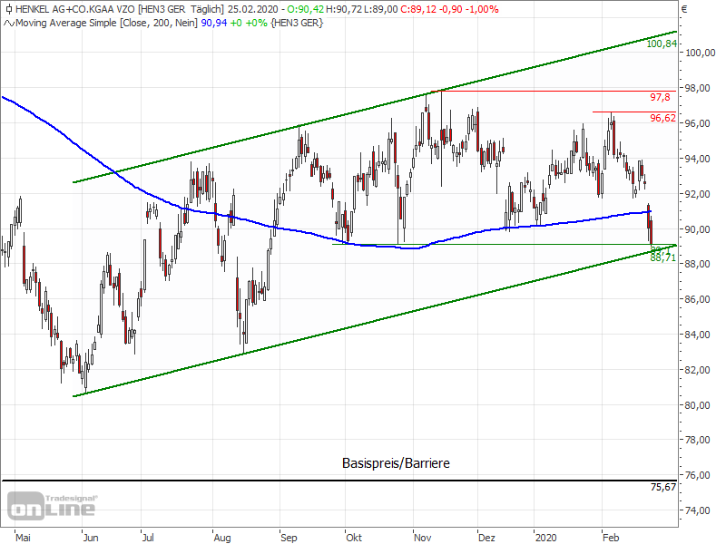Click the Feb label on time axis
Screen dimensions: 726x544
click(611, 538)
